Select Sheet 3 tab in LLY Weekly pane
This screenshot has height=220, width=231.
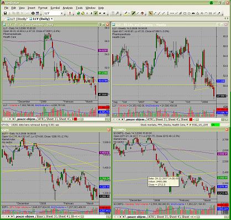pos(161,119)
